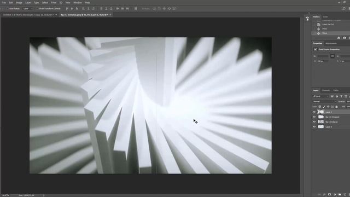Switch to the Paths tab
This screenshot has width=350, height=197.
(x=336, y=90)
